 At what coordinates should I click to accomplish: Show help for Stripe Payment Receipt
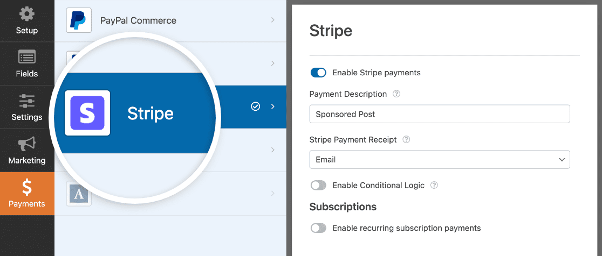click(406, 140)
